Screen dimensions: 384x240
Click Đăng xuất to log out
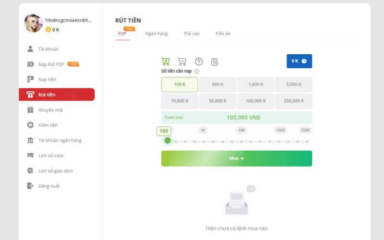coord(49,186)
